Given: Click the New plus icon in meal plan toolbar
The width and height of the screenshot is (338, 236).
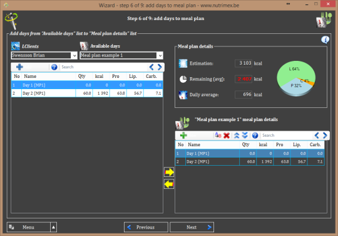Looking at the screenshot, I should pyautogui.click(x=183, y=136).
